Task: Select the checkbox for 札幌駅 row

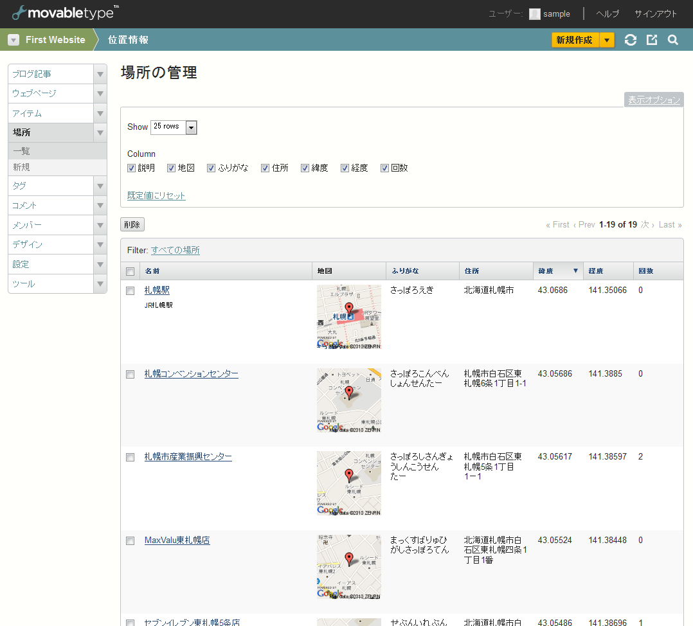Action: click(130, 291)
